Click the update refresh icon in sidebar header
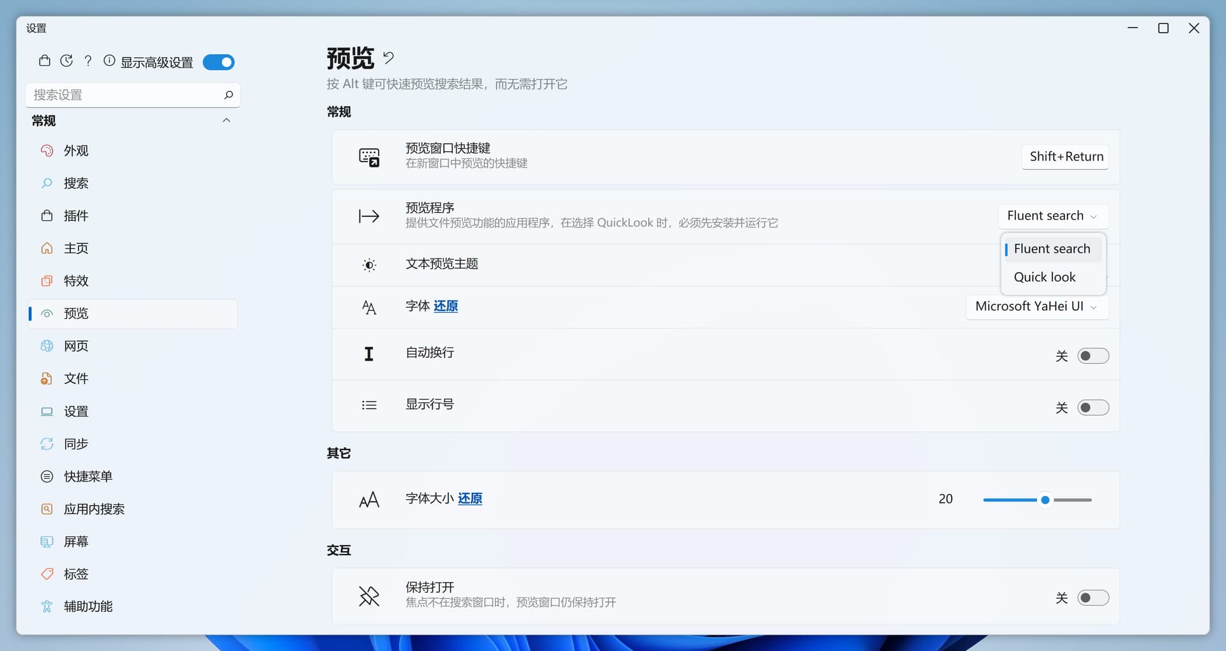 [66, 61]
